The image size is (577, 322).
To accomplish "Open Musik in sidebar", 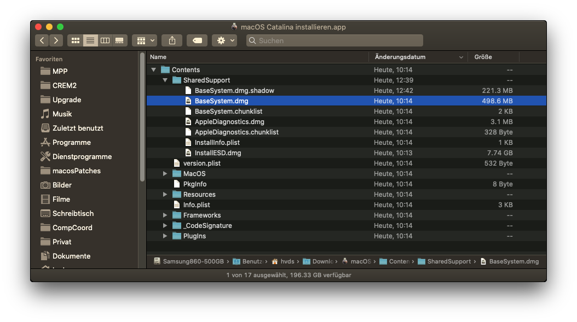I will pyautogui.click(x=56, y=114).
